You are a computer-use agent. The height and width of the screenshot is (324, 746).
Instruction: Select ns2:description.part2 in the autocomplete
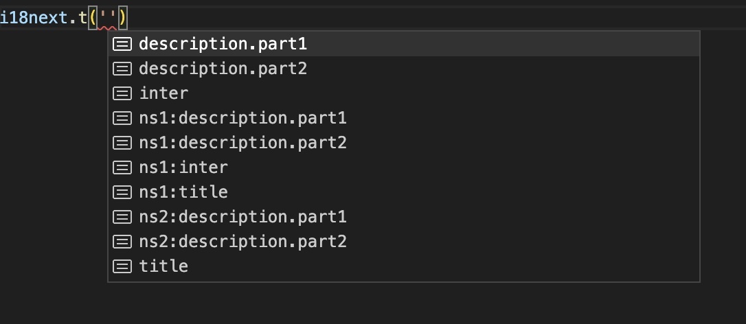[242, 242]
